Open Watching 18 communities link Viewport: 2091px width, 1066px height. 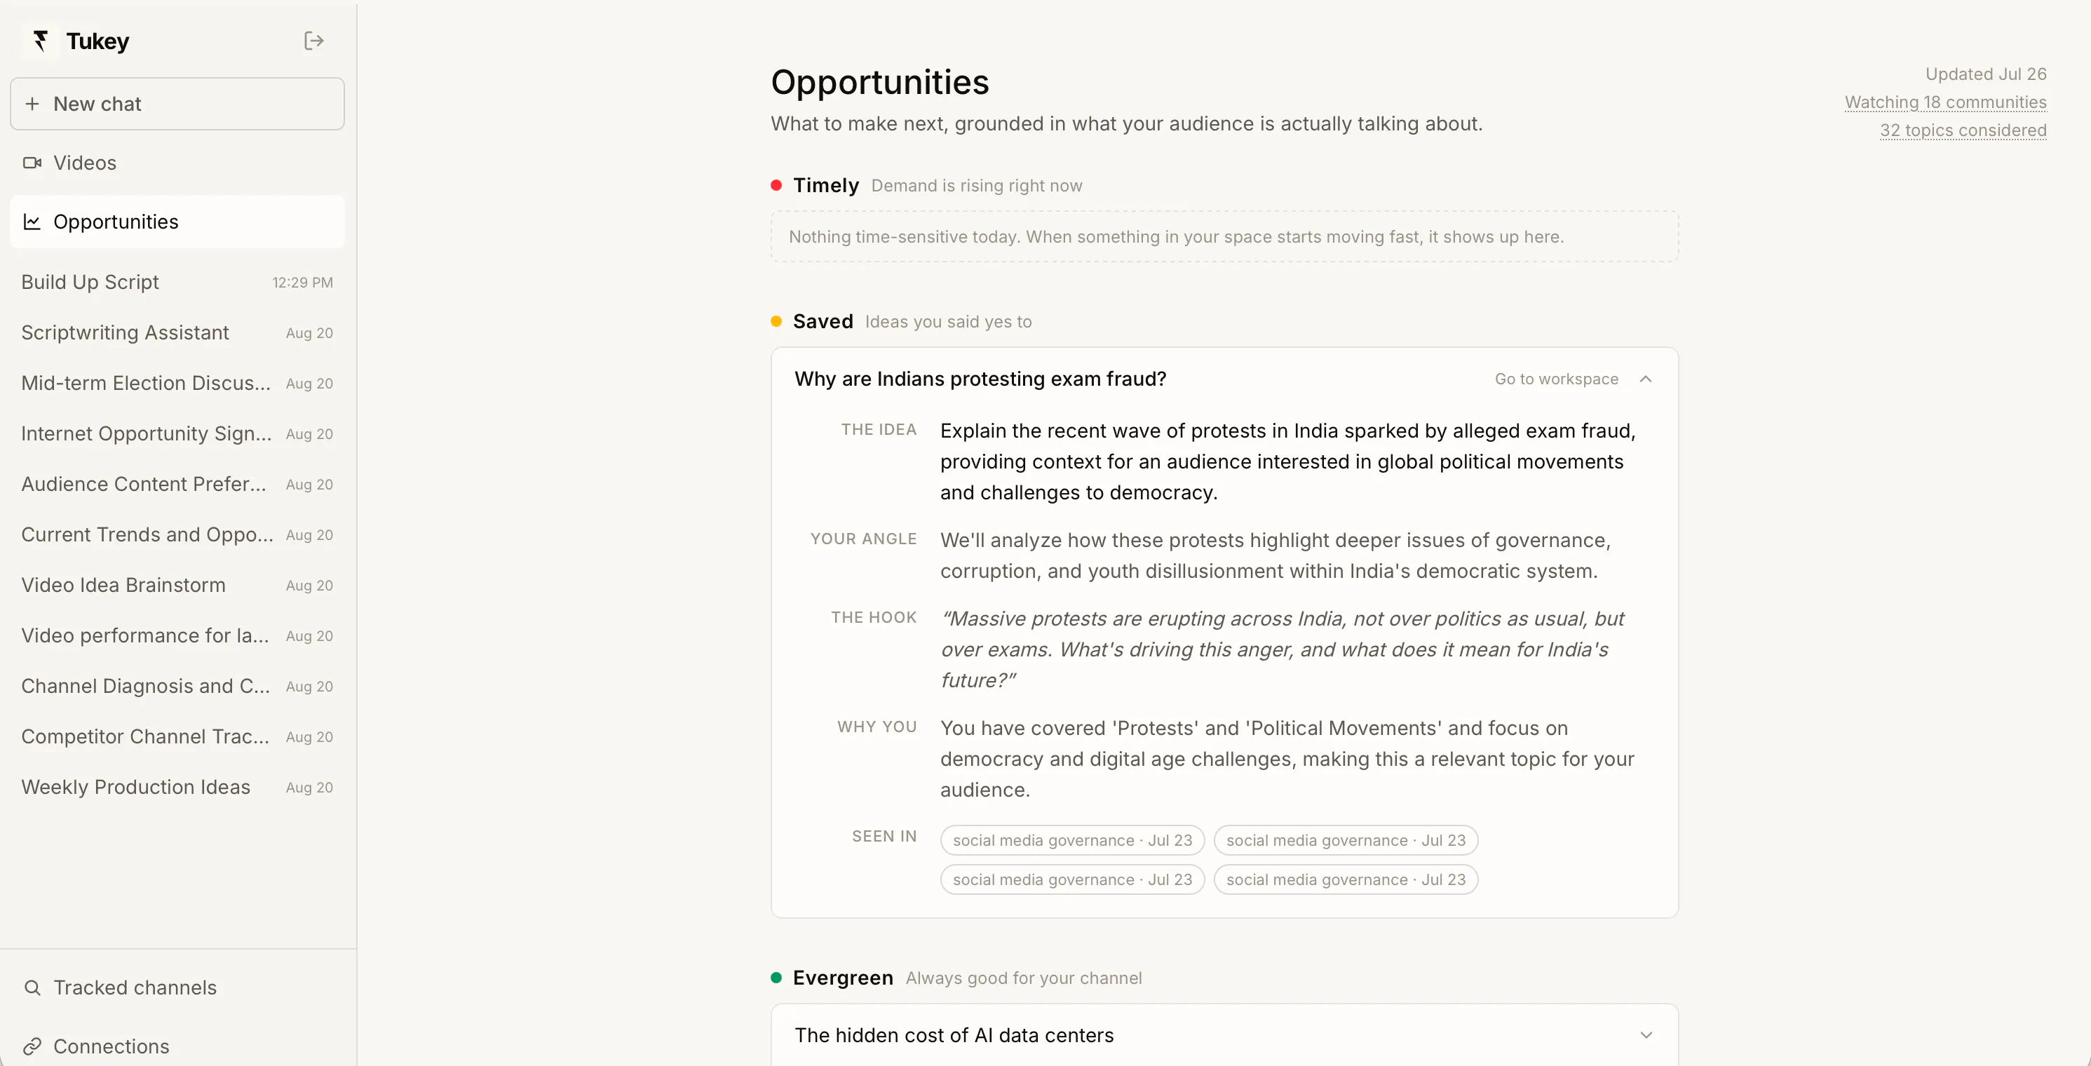point(1945,102)
